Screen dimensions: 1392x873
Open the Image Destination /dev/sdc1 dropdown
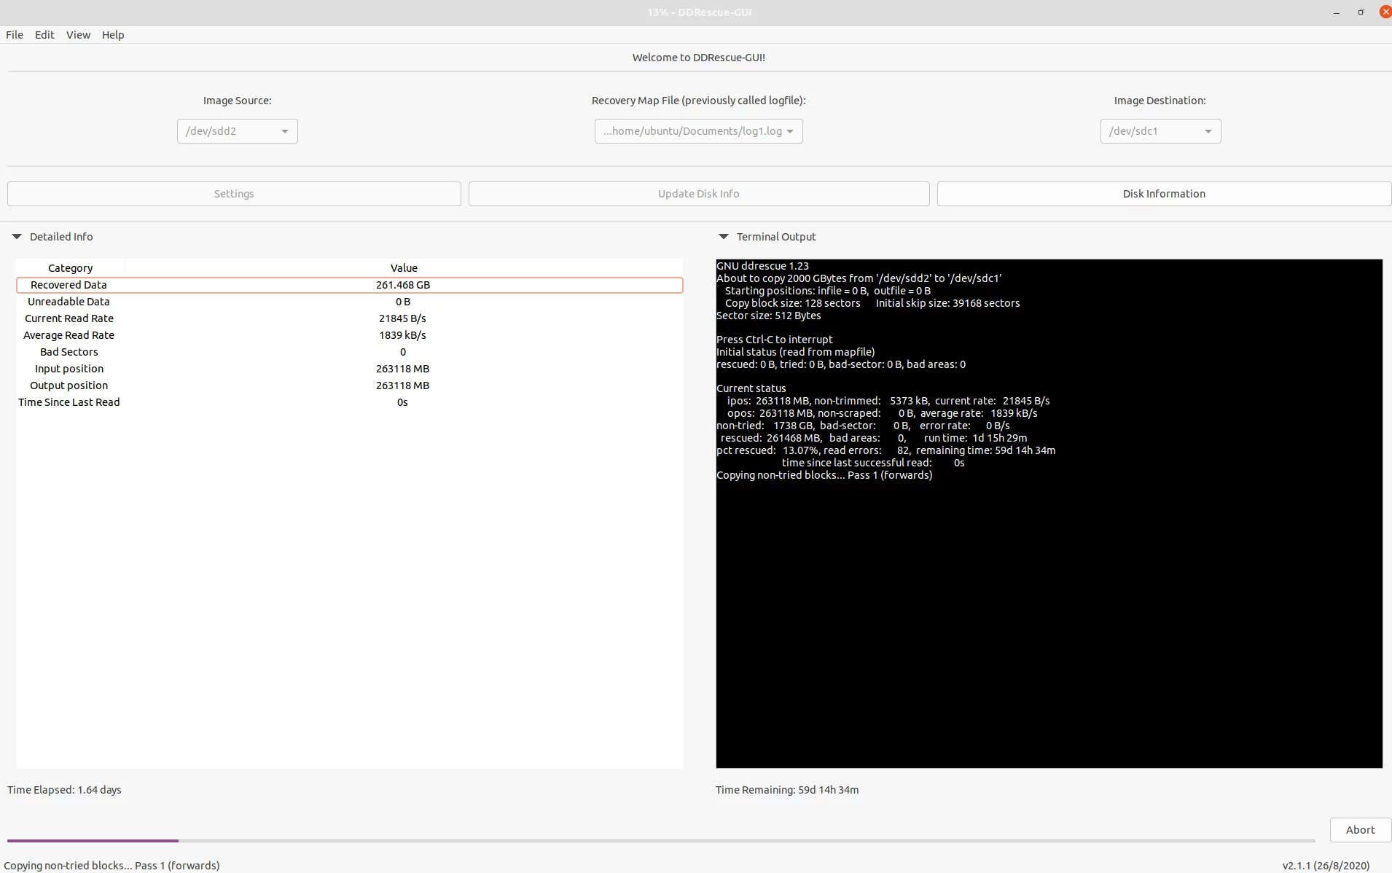tap(1160, 131)
